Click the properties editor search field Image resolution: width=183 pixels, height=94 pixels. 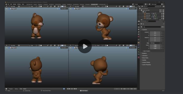pos(151,21)
